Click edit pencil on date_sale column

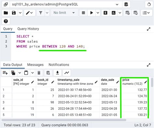(118, 82)
